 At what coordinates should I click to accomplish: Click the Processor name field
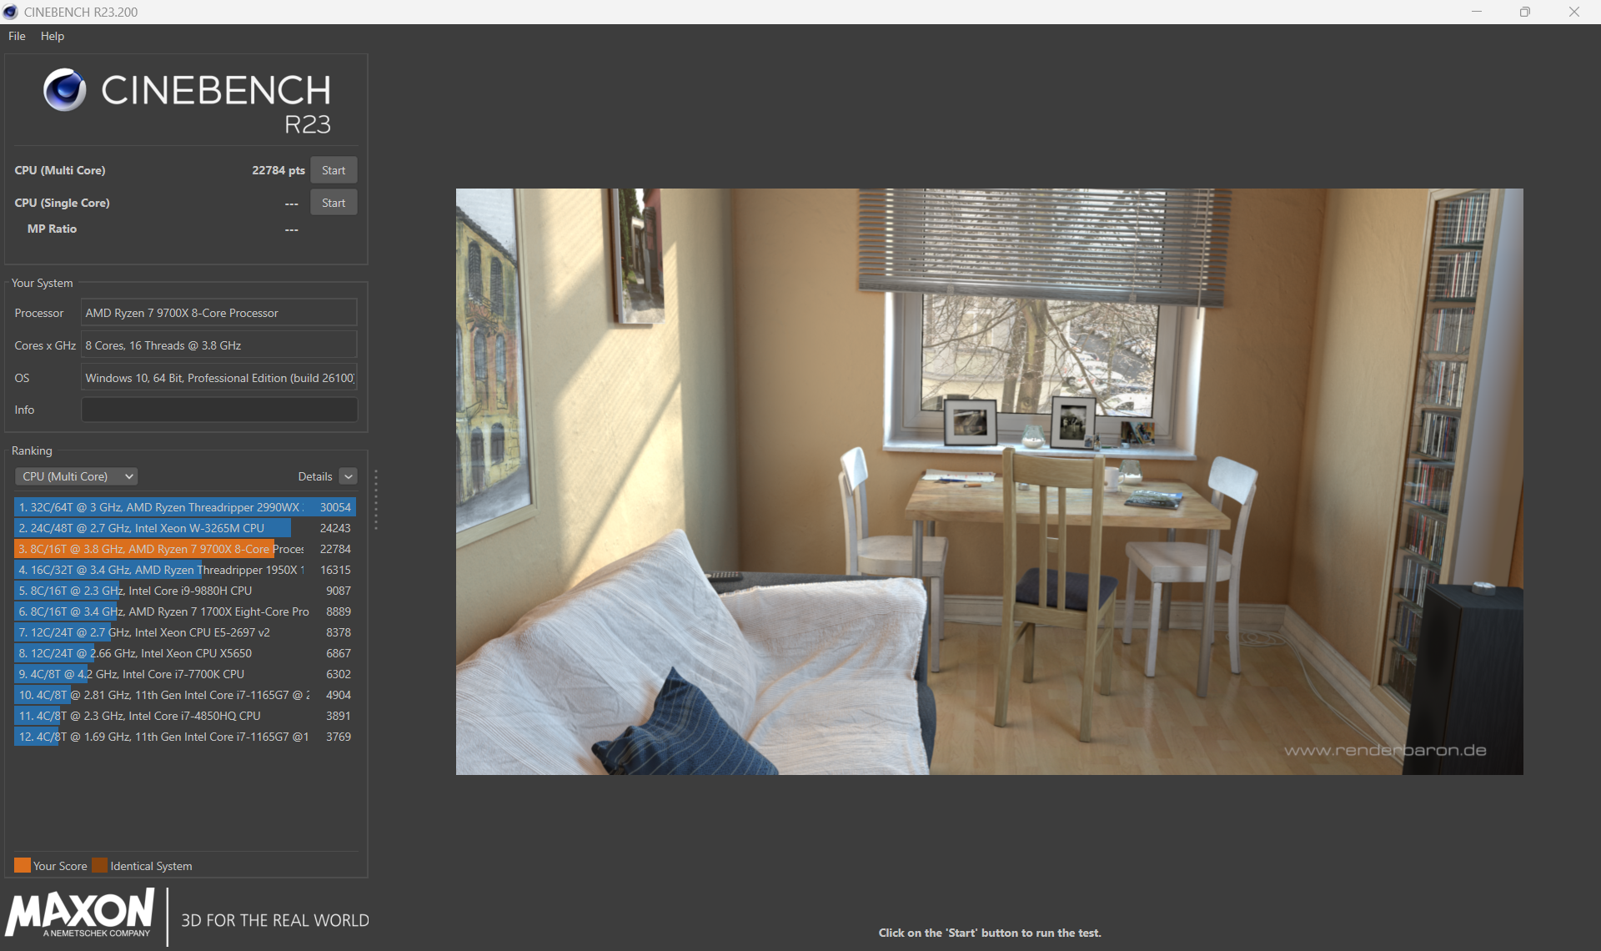(x=218, y=312)
